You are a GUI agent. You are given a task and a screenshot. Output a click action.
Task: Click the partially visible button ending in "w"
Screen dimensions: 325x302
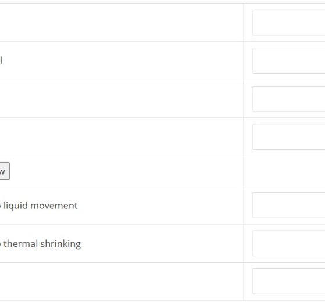tap(5, 171)
